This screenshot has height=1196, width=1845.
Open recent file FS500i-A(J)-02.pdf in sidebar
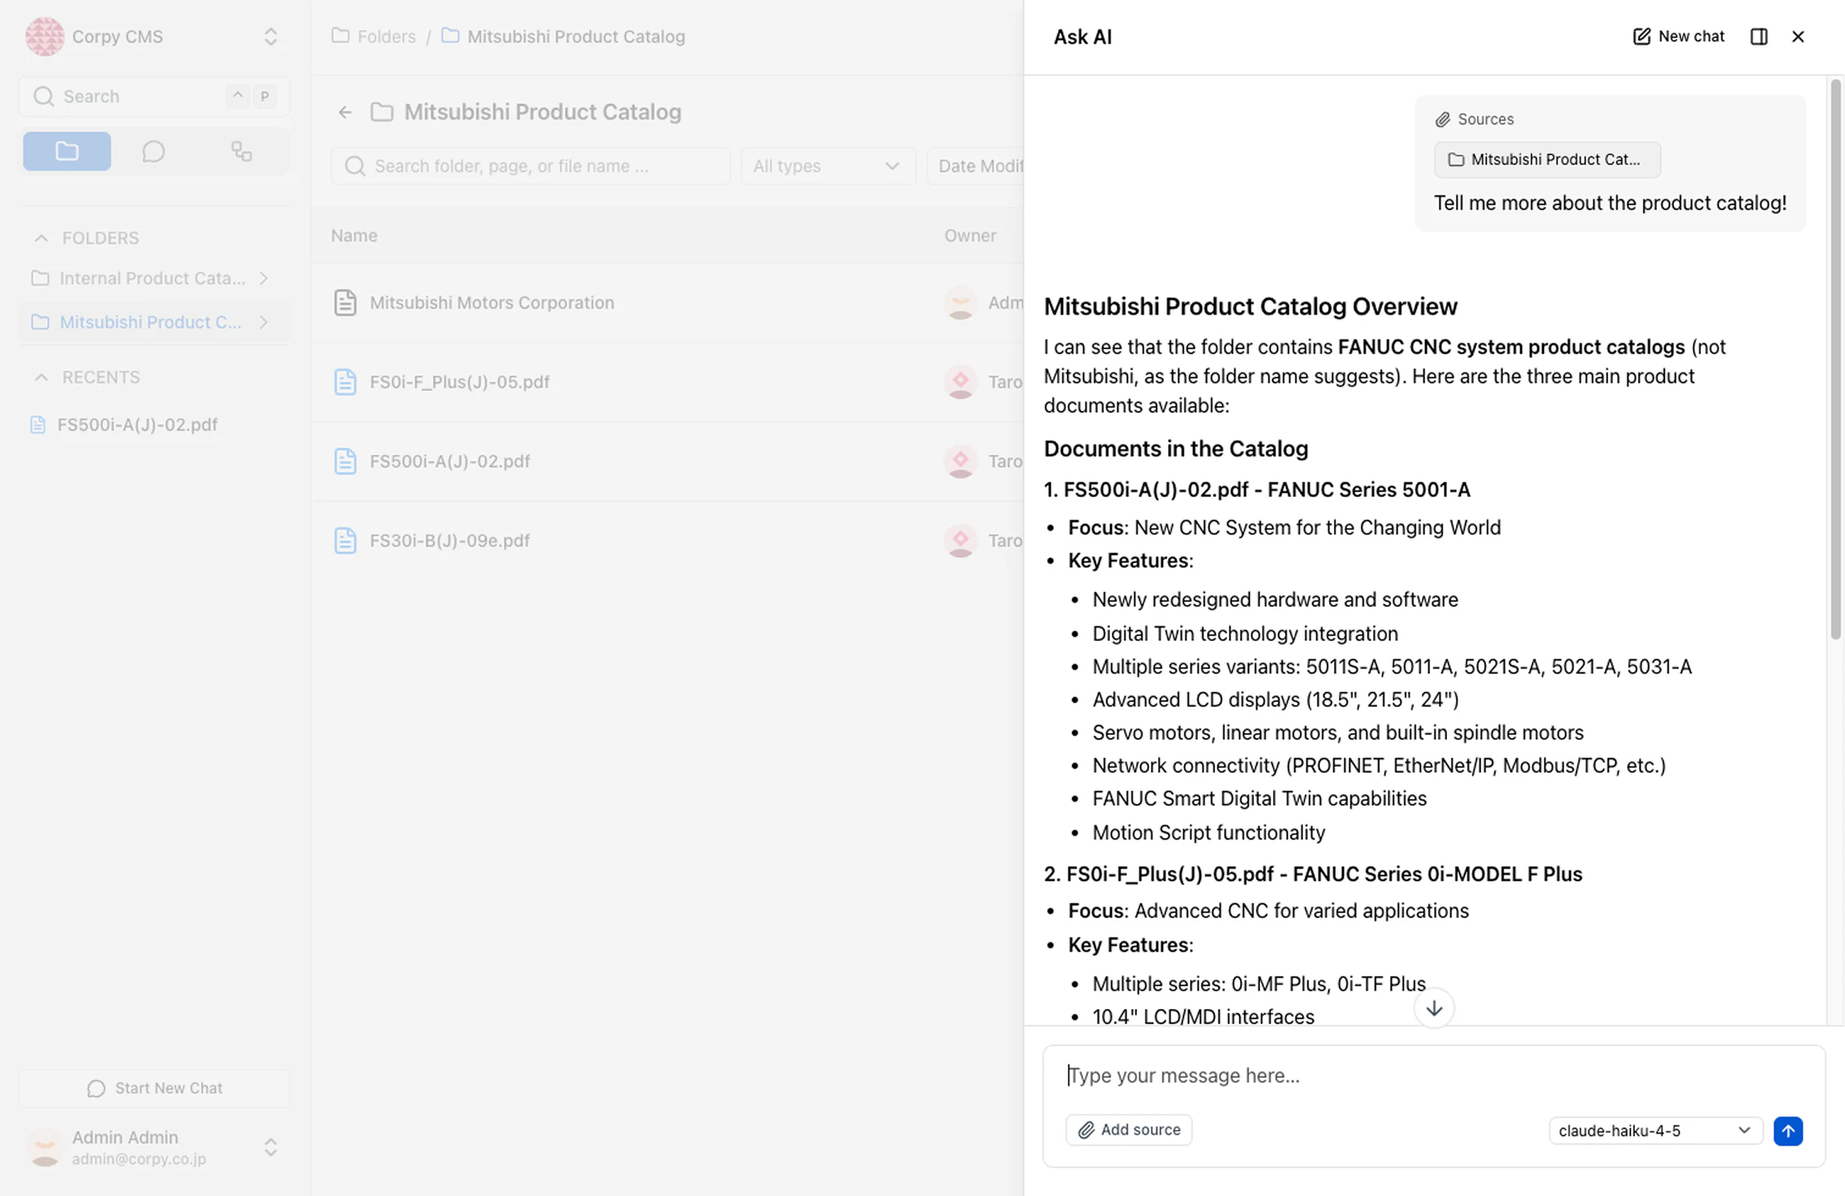[x=137, y=425]
